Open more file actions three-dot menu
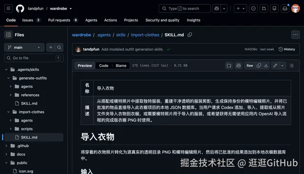Image resolution: width=304 pixels, height=174 pixels. (x=295, y=35)
